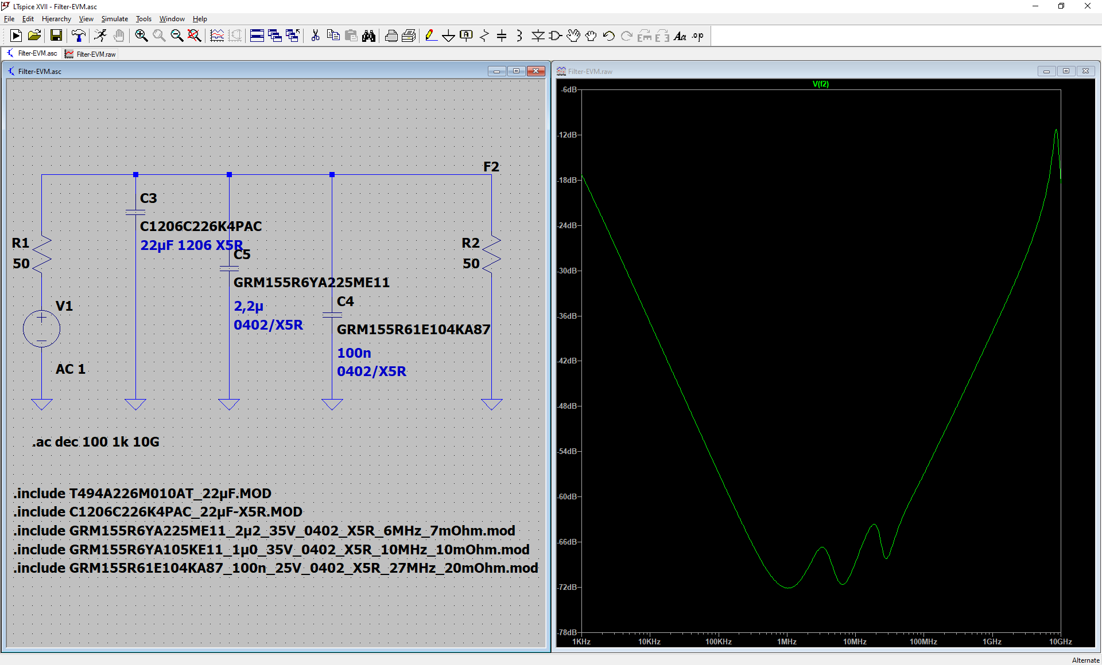Image resolution: width=1102 pixels, height=665 pixels.
Task: Place an Inductor component
Action: [x=519, y=36]
